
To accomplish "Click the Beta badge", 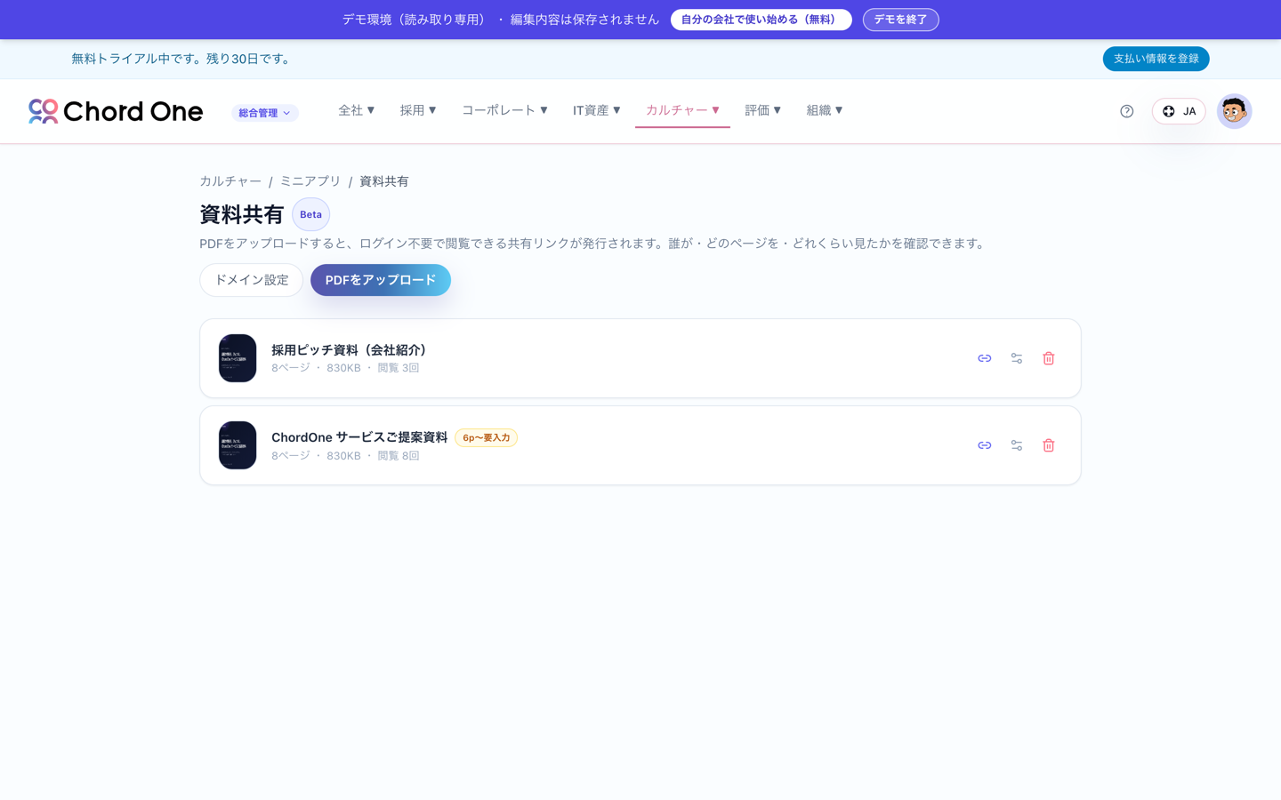I will click(x=310, y=214).
